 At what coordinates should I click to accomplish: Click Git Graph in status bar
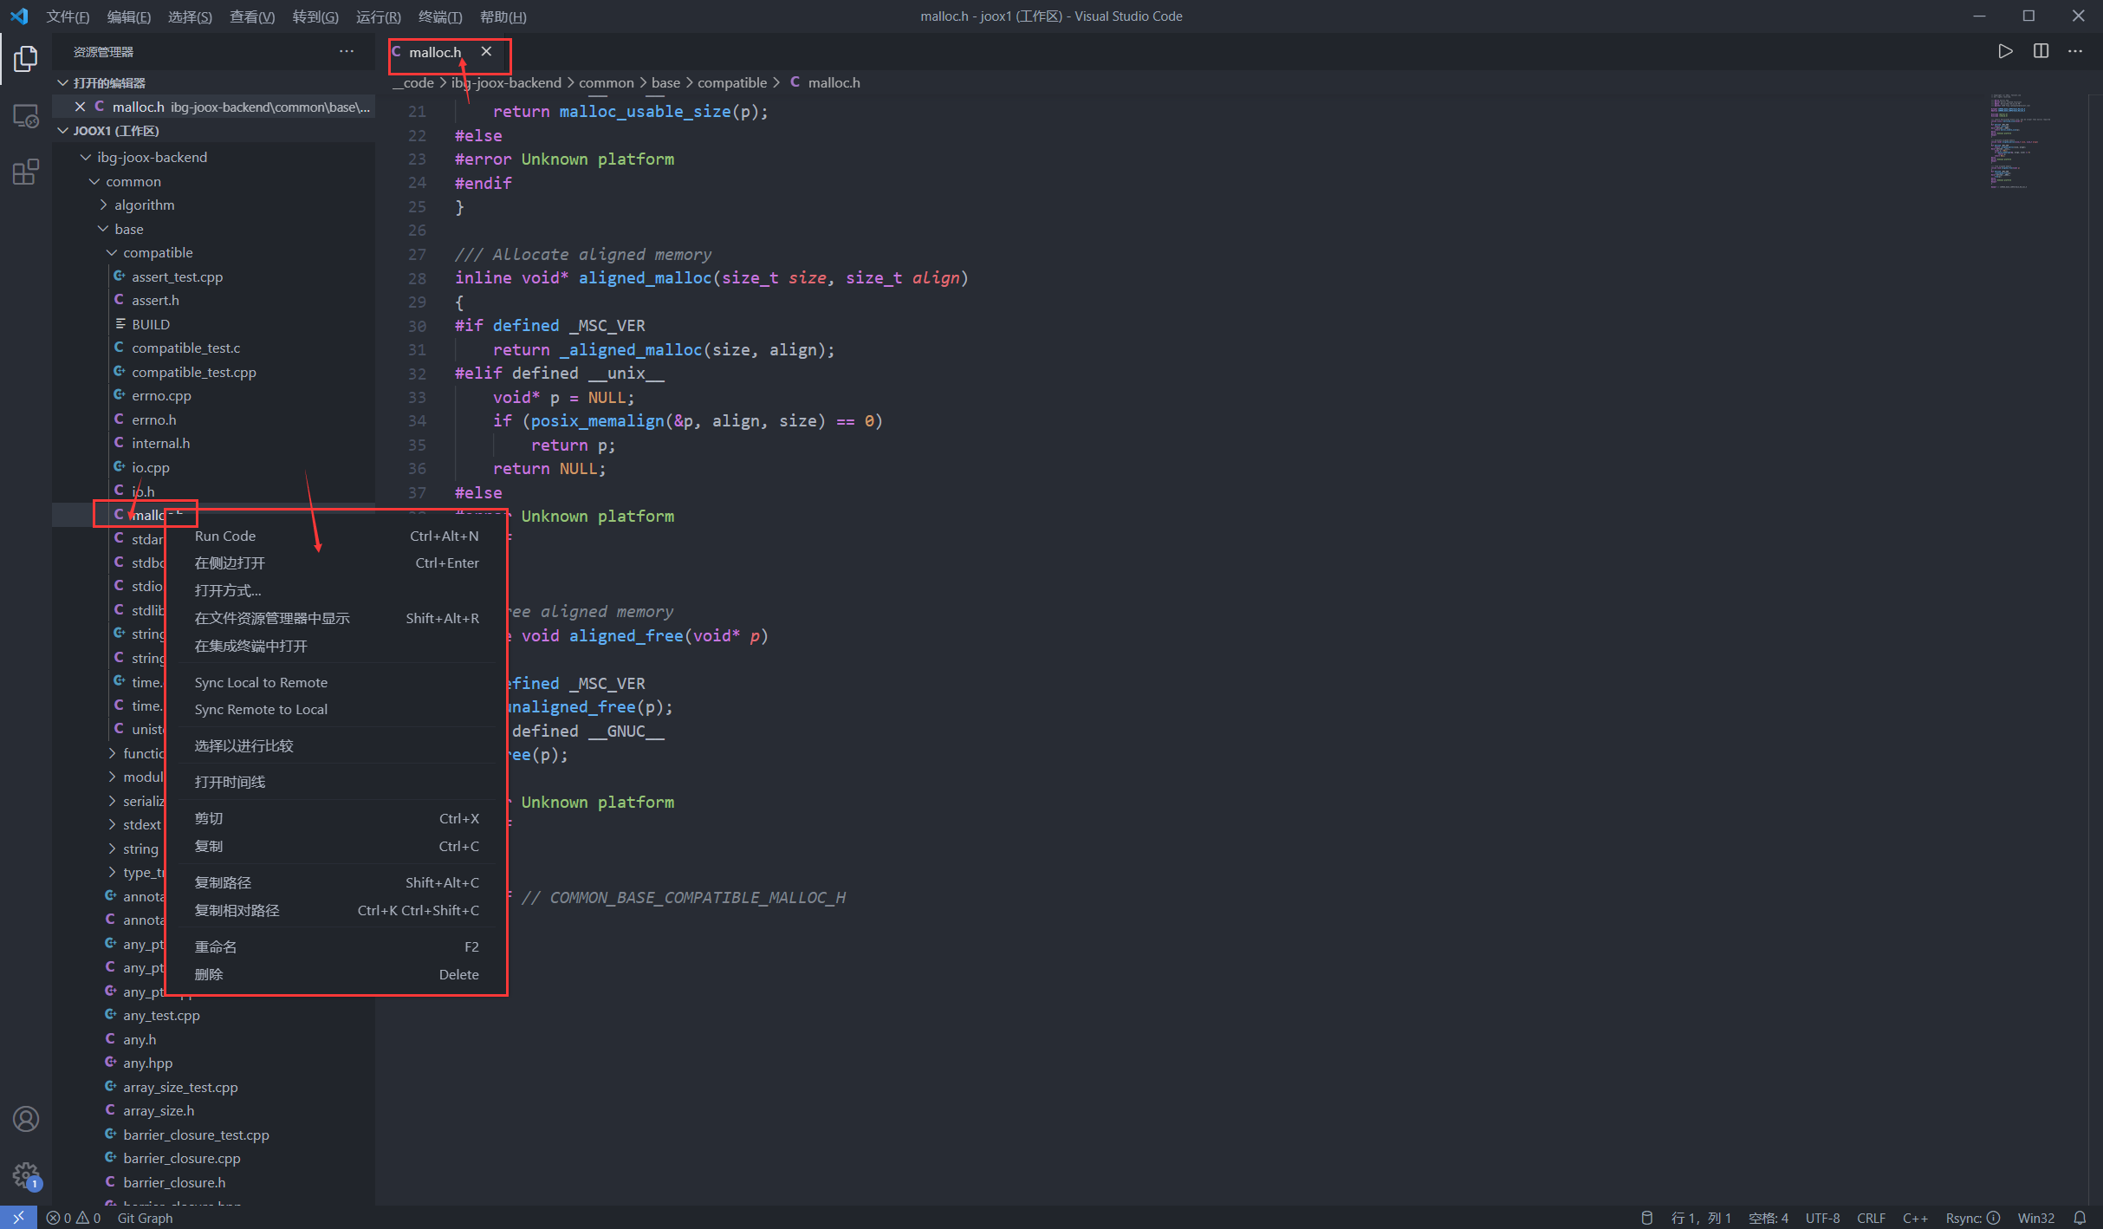(x=145, y=1218)
